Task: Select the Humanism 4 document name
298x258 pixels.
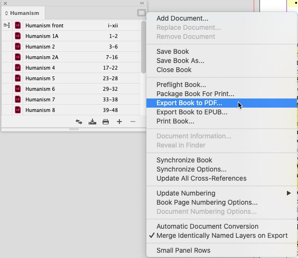Action: (40, 68)
